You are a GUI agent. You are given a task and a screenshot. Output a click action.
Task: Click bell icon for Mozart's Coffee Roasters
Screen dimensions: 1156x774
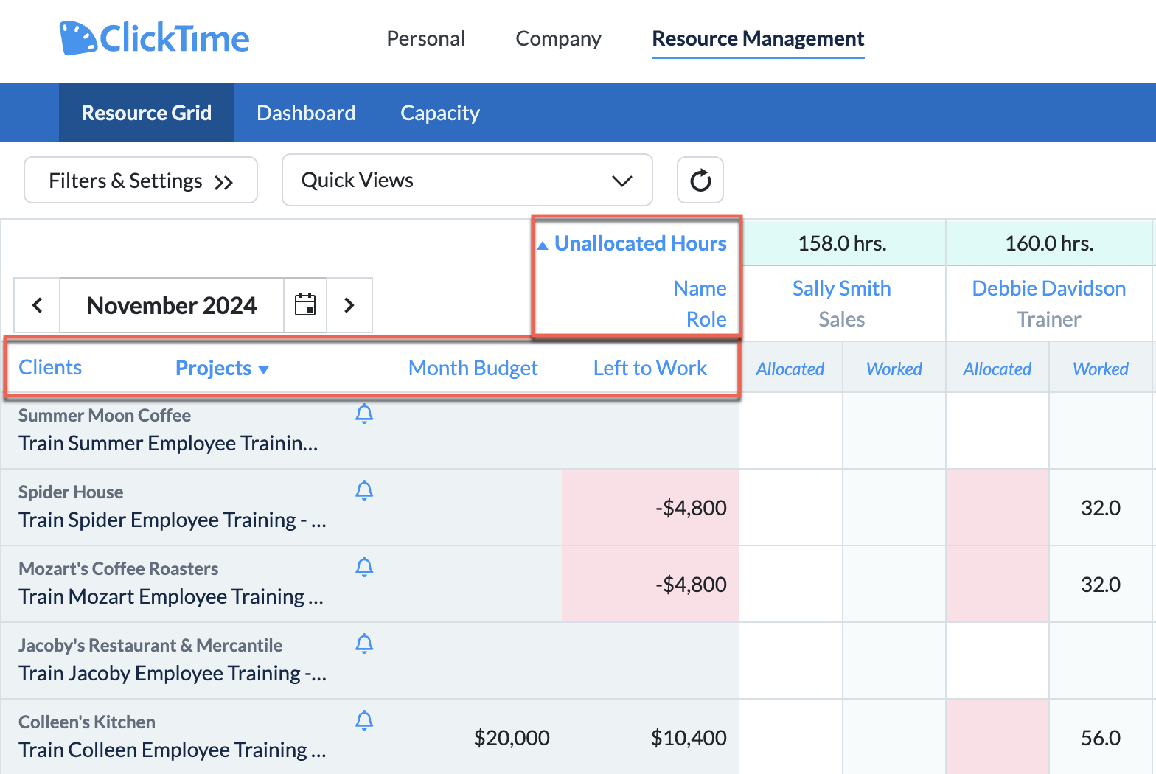pyautogui.click(x=364, y=568)
